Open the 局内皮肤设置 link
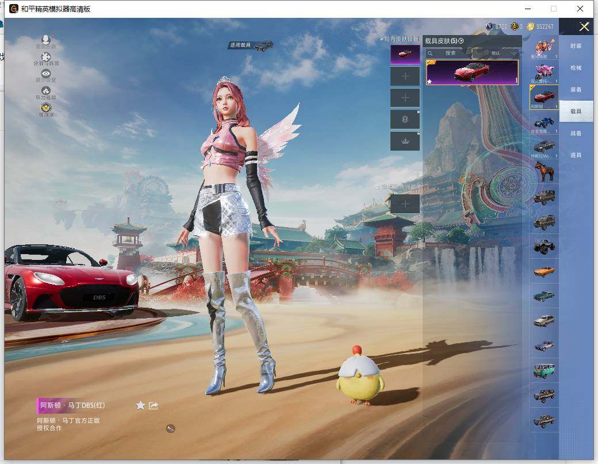The height and width of the screenshot is (464, 598). click(x=399, y=39)
